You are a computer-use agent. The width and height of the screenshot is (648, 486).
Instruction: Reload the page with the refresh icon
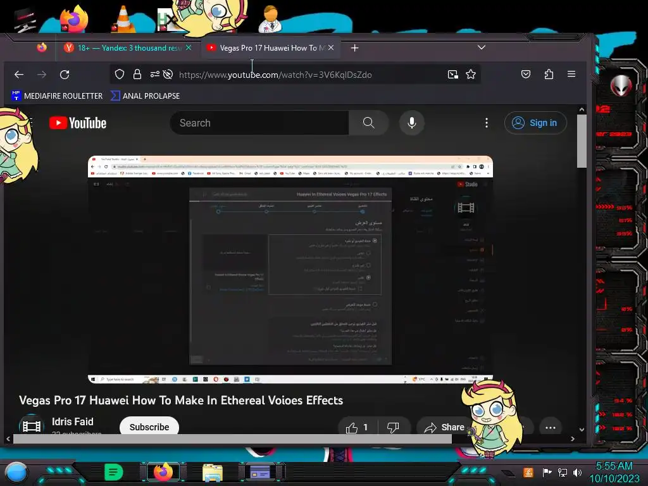tap(65, 75)
